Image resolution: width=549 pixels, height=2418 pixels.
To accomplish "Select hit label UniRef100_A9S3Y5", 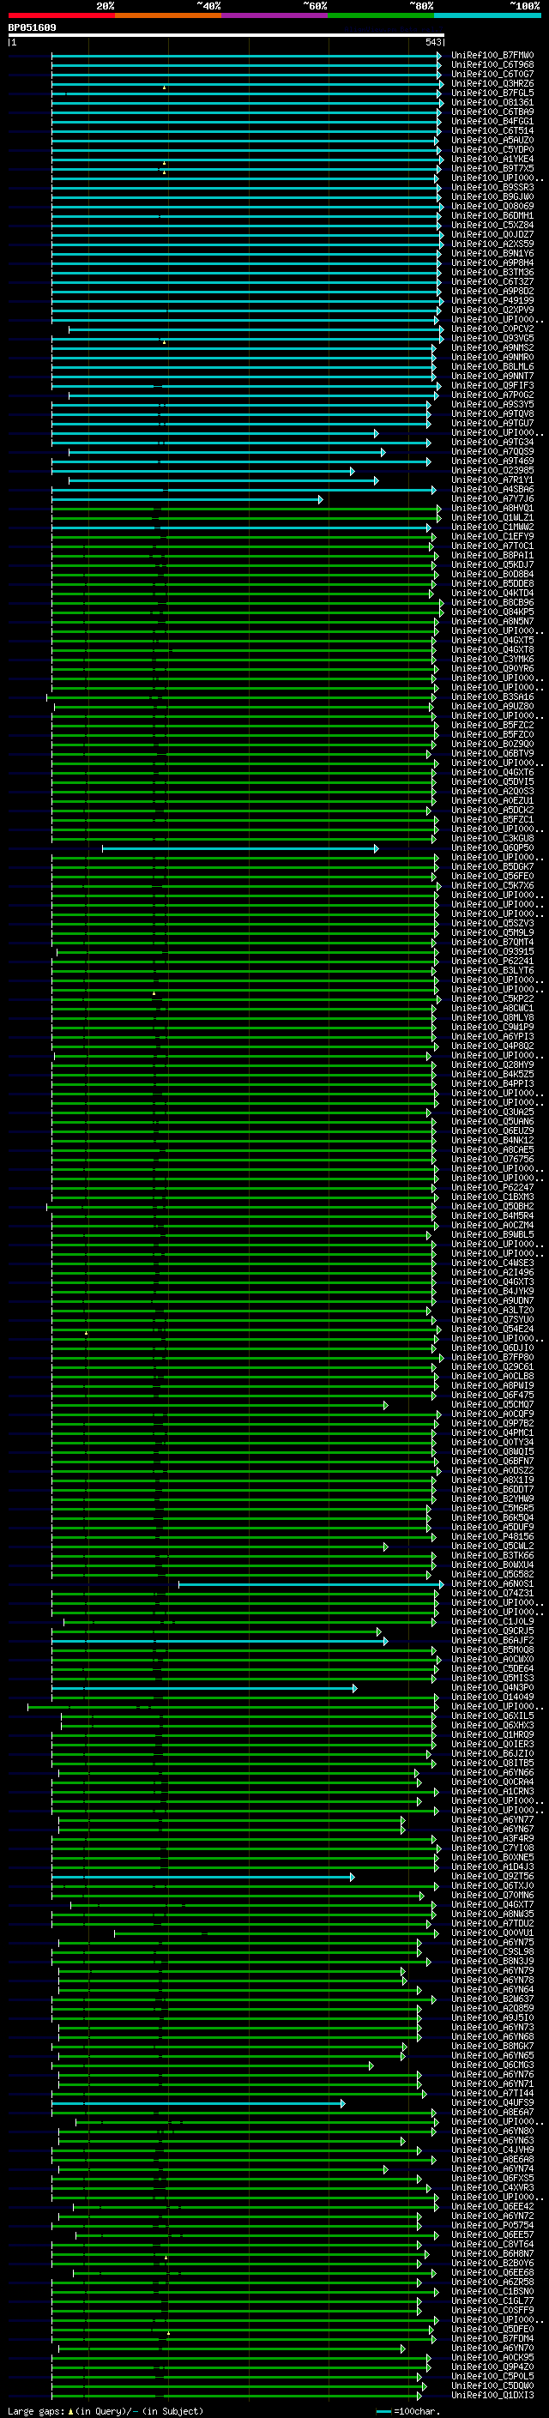I will coord(492,405).
